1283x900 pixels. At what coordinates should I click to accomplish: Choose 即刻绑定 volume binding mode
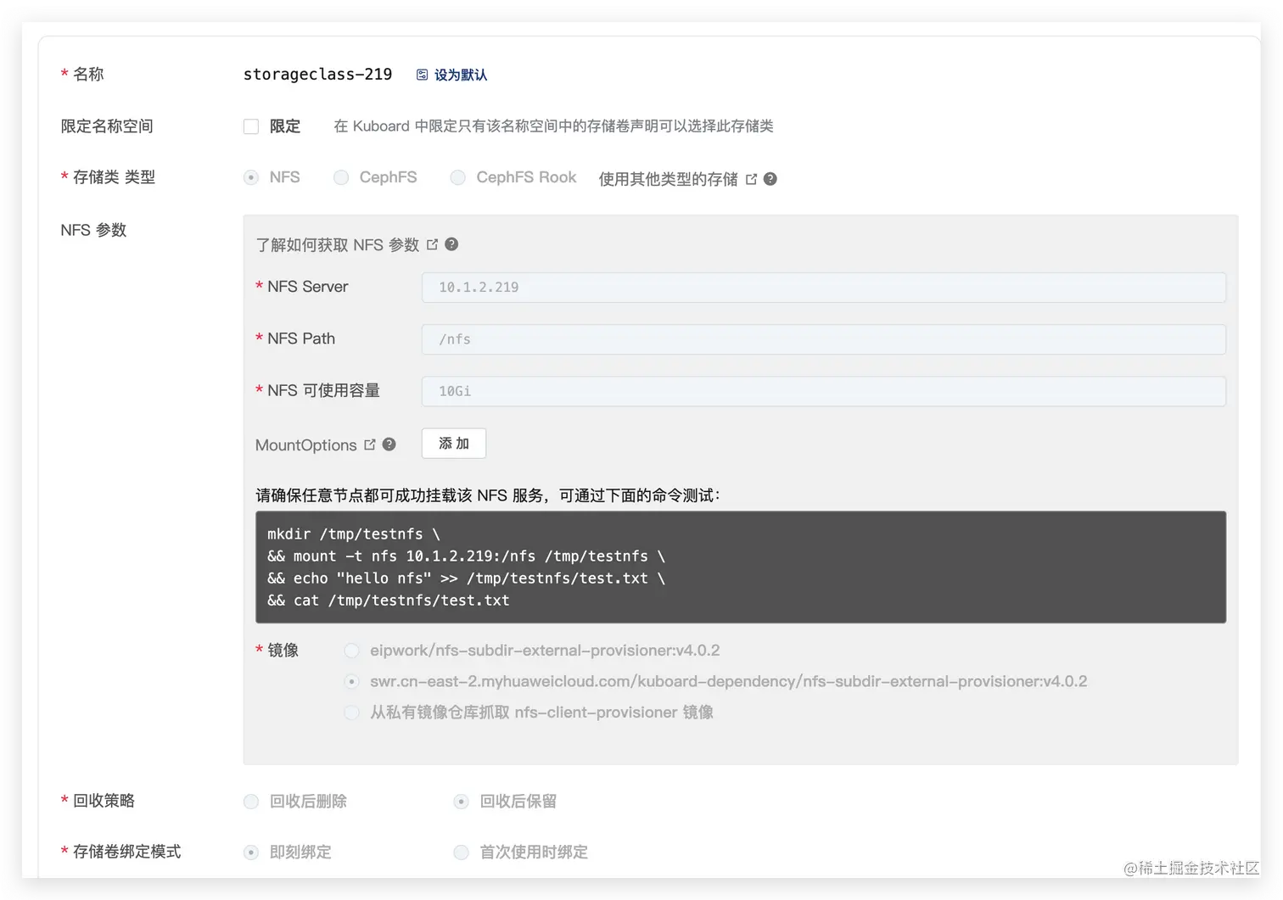[251, 852]
